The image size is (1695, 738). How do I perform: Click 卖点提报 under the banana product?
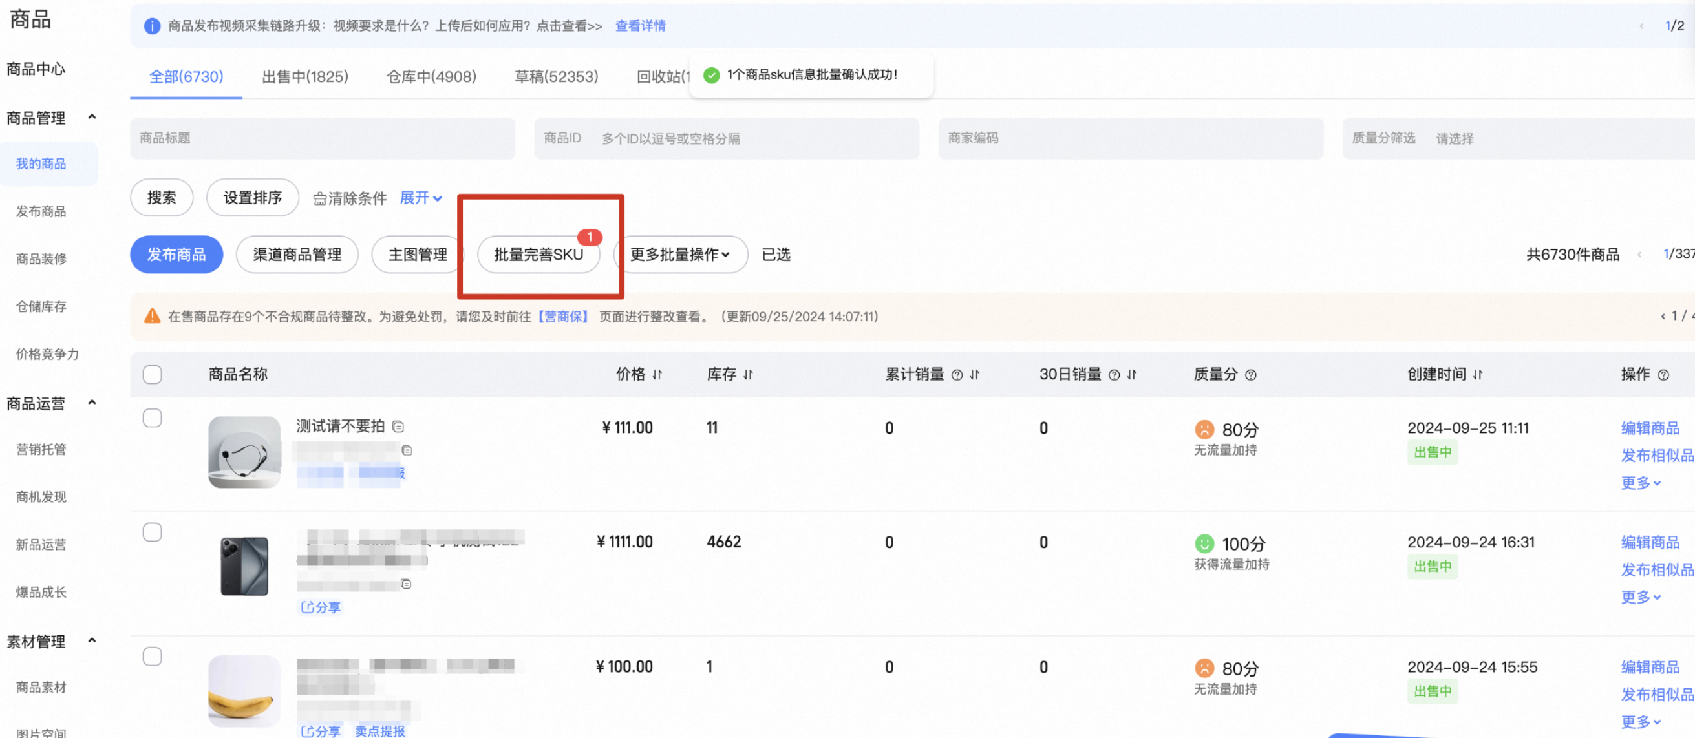380,731
